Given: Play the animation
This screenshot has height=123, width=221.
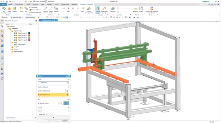Looking at the screenshot, I should pos(68,9).
